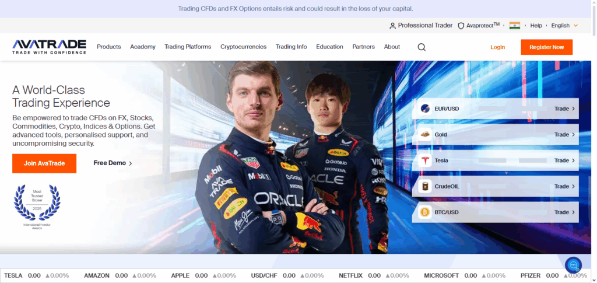Open the English language dropdown
The height and width of the screenshot is (283, 597).
[x=564, y=26]
